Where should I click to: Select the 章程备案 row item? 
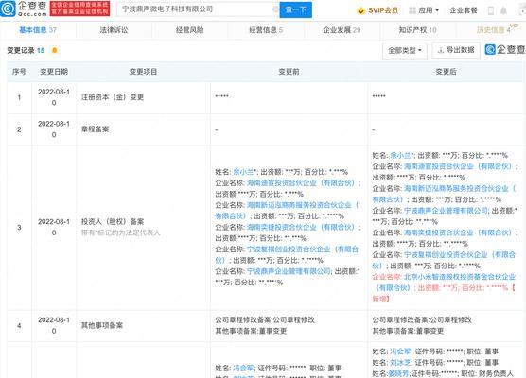pyautogui.click(x=96, y=129)
